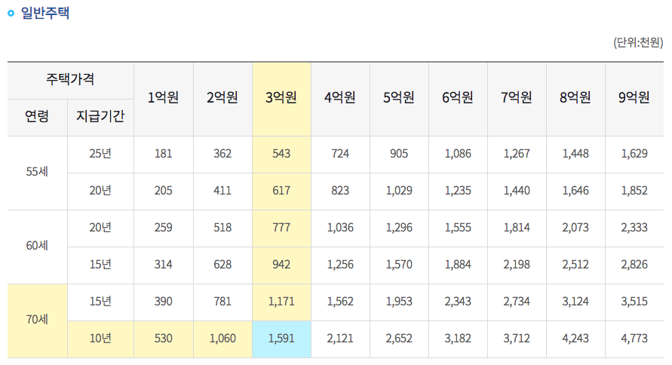Click the 일반주택 section heading
This screenshot has width=672, height=365.
pyautogui.click(x=45, y=12)
